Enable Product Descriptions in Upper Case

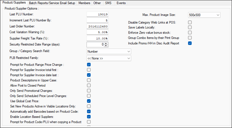click(89, 80)
